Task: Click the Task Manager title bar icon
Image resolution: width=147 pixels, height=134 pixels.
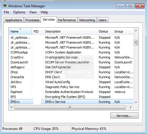Action: point(5,6)
